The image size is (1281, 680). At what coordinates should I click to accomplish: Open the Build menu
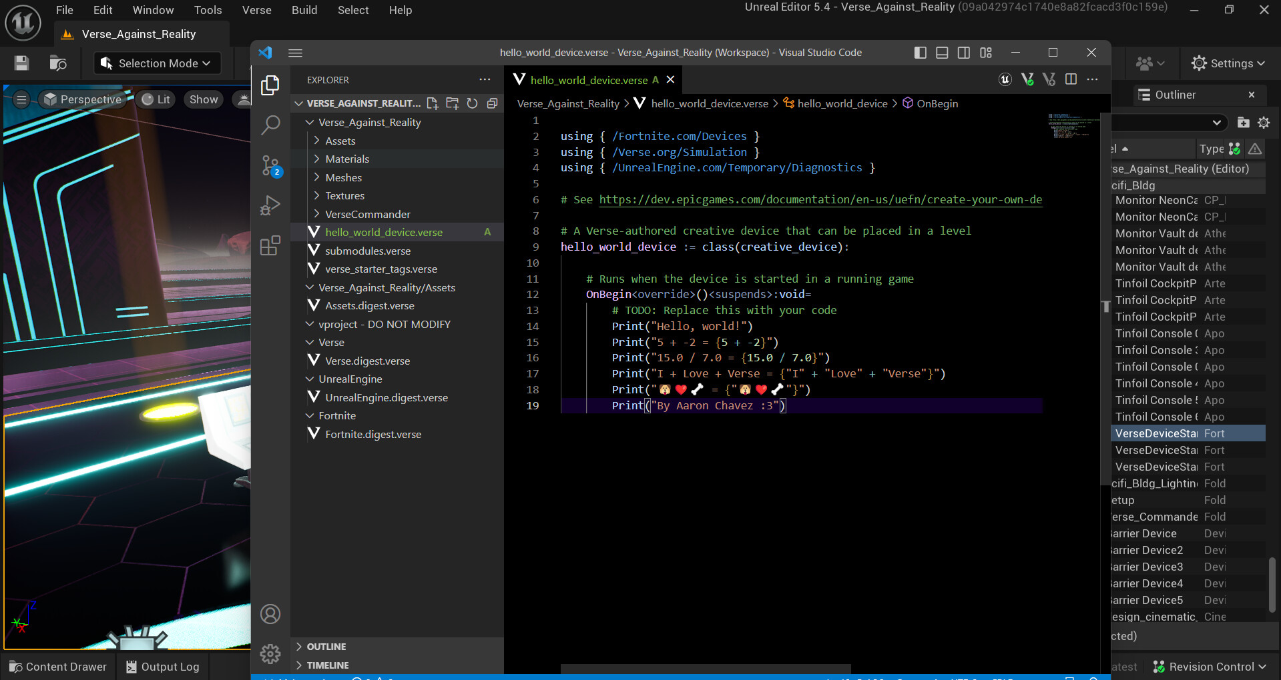click(304, 10)
